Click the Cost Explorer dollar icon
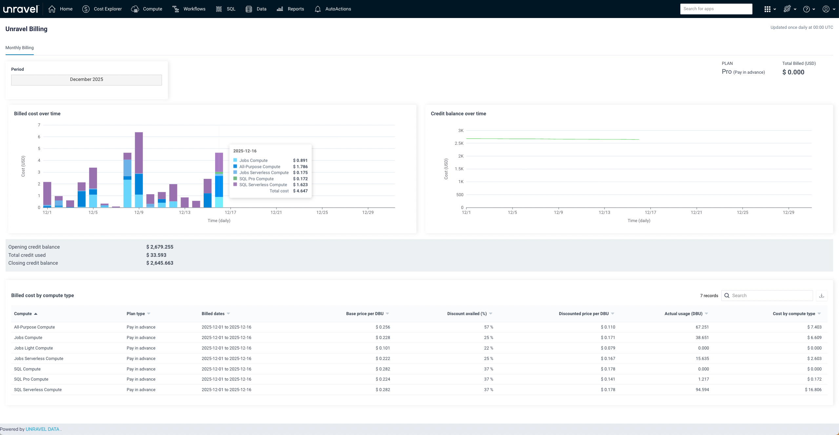 [x=86, y=9]
